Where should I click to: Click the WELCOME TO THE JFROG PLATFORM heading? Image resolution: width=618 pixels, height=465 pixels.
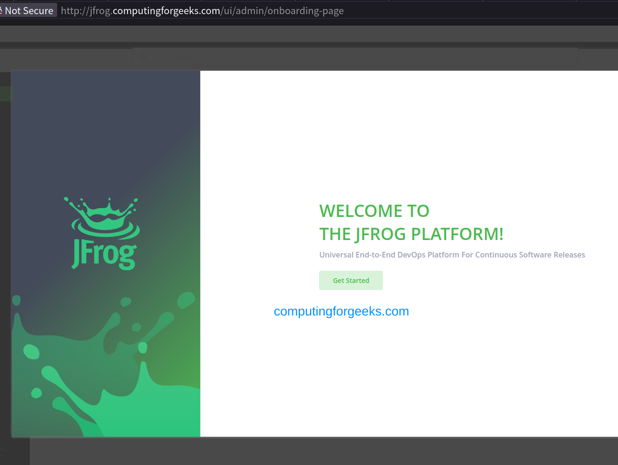coord(411,222)
